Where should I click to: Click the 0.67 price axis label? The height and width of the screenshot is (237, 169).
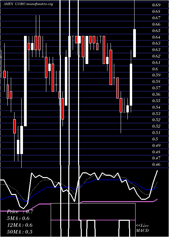[x=156, y=18]
